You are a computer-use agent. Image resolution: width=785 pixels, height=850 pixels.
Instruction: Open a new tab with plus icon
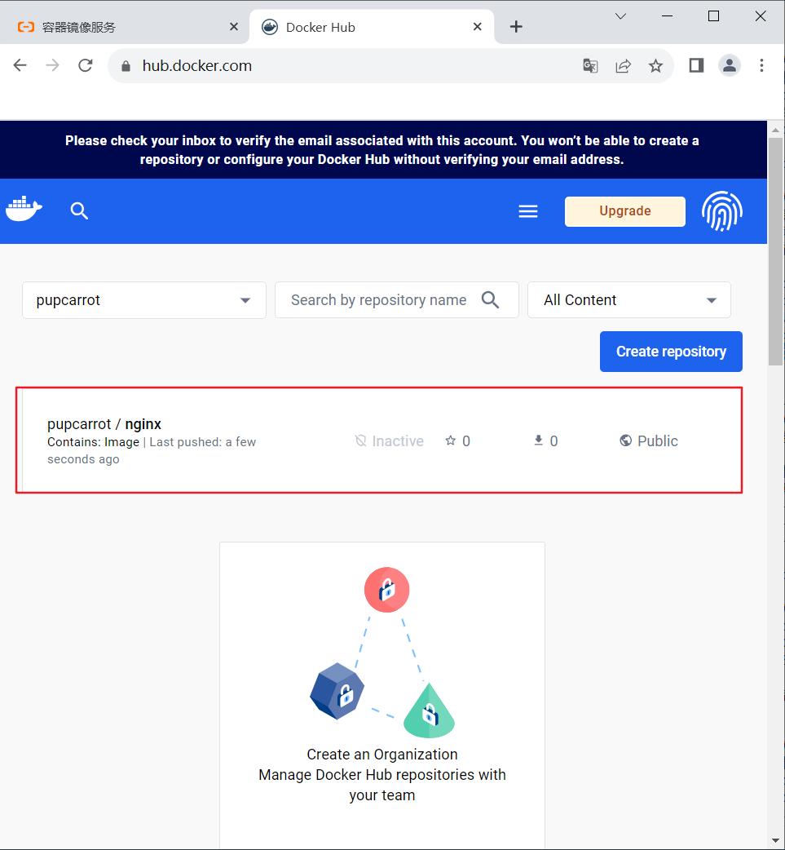click(516, 27)
